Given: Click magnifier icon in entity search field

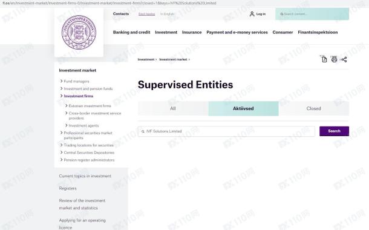Looking at the screenshot, I should point(143,131).
